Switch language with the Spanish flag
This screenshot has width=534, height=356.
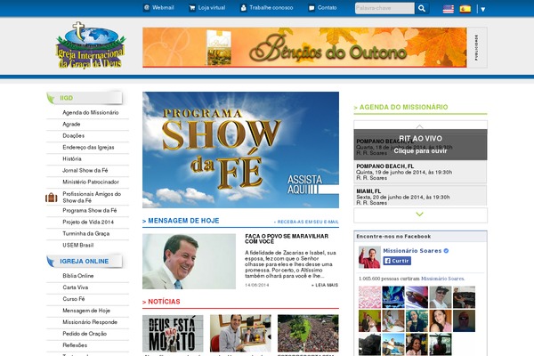click(x=465, y=9)
